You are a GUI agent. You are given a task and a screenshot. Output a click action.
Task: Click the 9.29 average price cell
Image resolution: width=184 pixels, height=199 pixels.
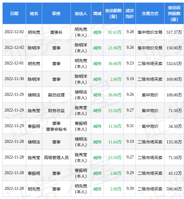click(x=130, y=173)
